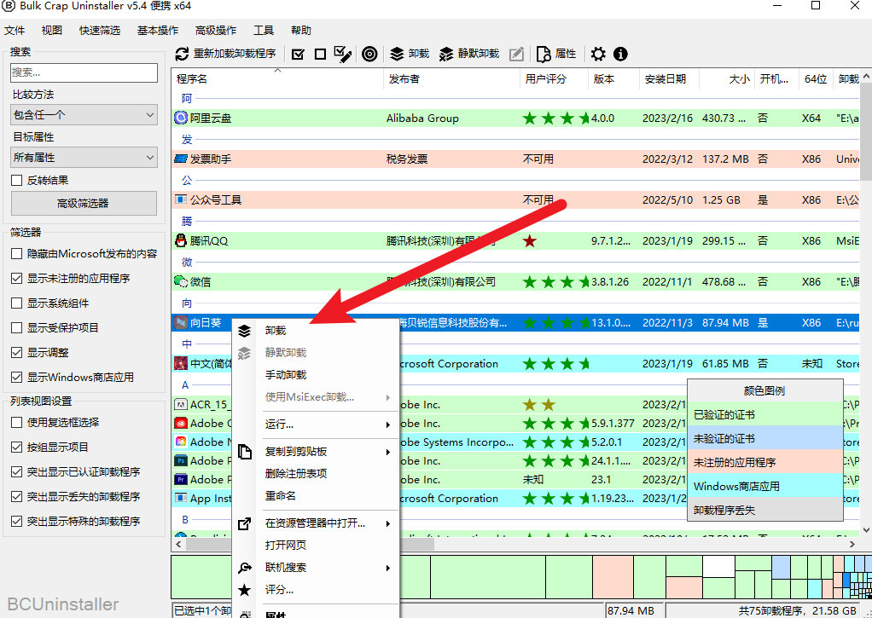Viewport: 872px width, 618px height.
Task: Open the 高级操作 menu
Action: click(216, 31)
